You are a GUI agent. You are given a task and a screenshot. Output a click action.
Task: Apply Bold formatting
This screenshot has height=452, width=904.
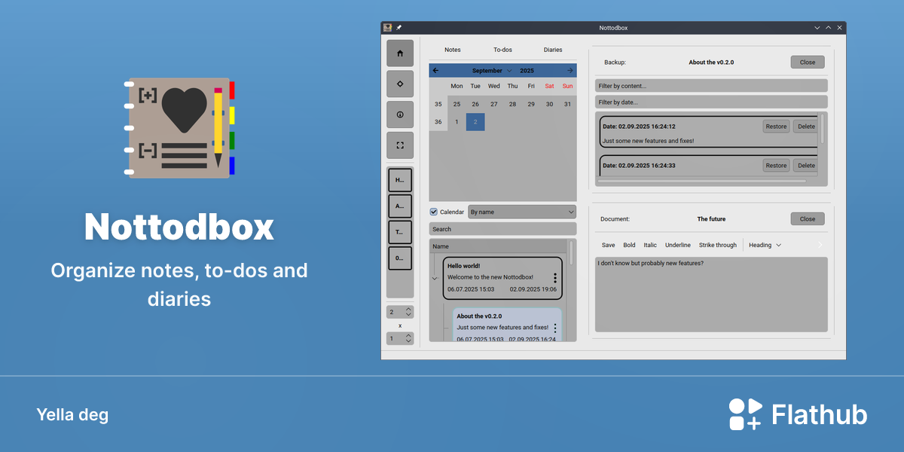(629, 245)
